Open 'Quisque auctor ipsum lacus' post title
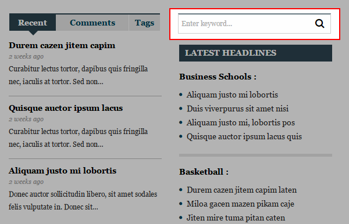 click(66, 108)
